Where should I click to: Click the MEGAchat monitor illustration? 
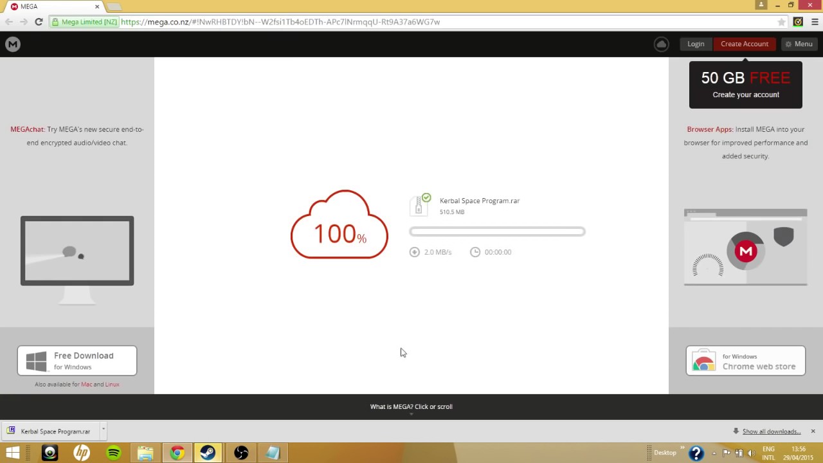[x=77, y=260]
